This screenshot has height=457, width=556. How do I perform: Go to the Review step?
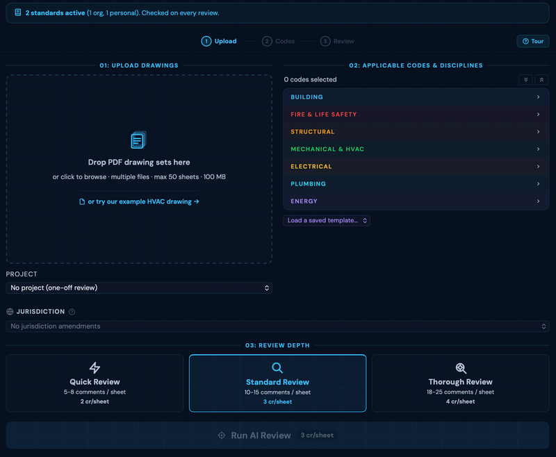[x=337, y=42]
